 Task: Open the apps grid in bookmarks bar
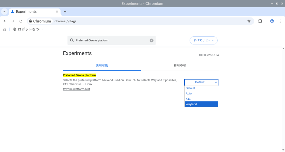(4, 29)
